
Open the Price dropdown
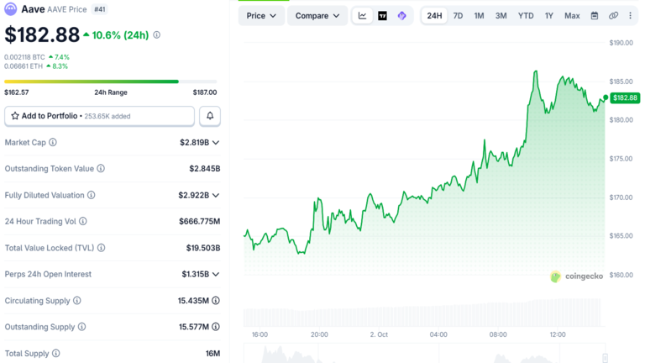click(261, 16)
